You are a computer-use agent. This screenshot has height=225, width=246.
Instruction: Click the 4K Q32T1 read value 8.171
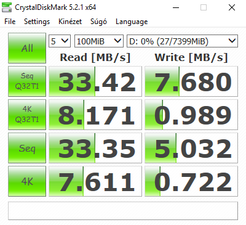click(x=95, y=115)
